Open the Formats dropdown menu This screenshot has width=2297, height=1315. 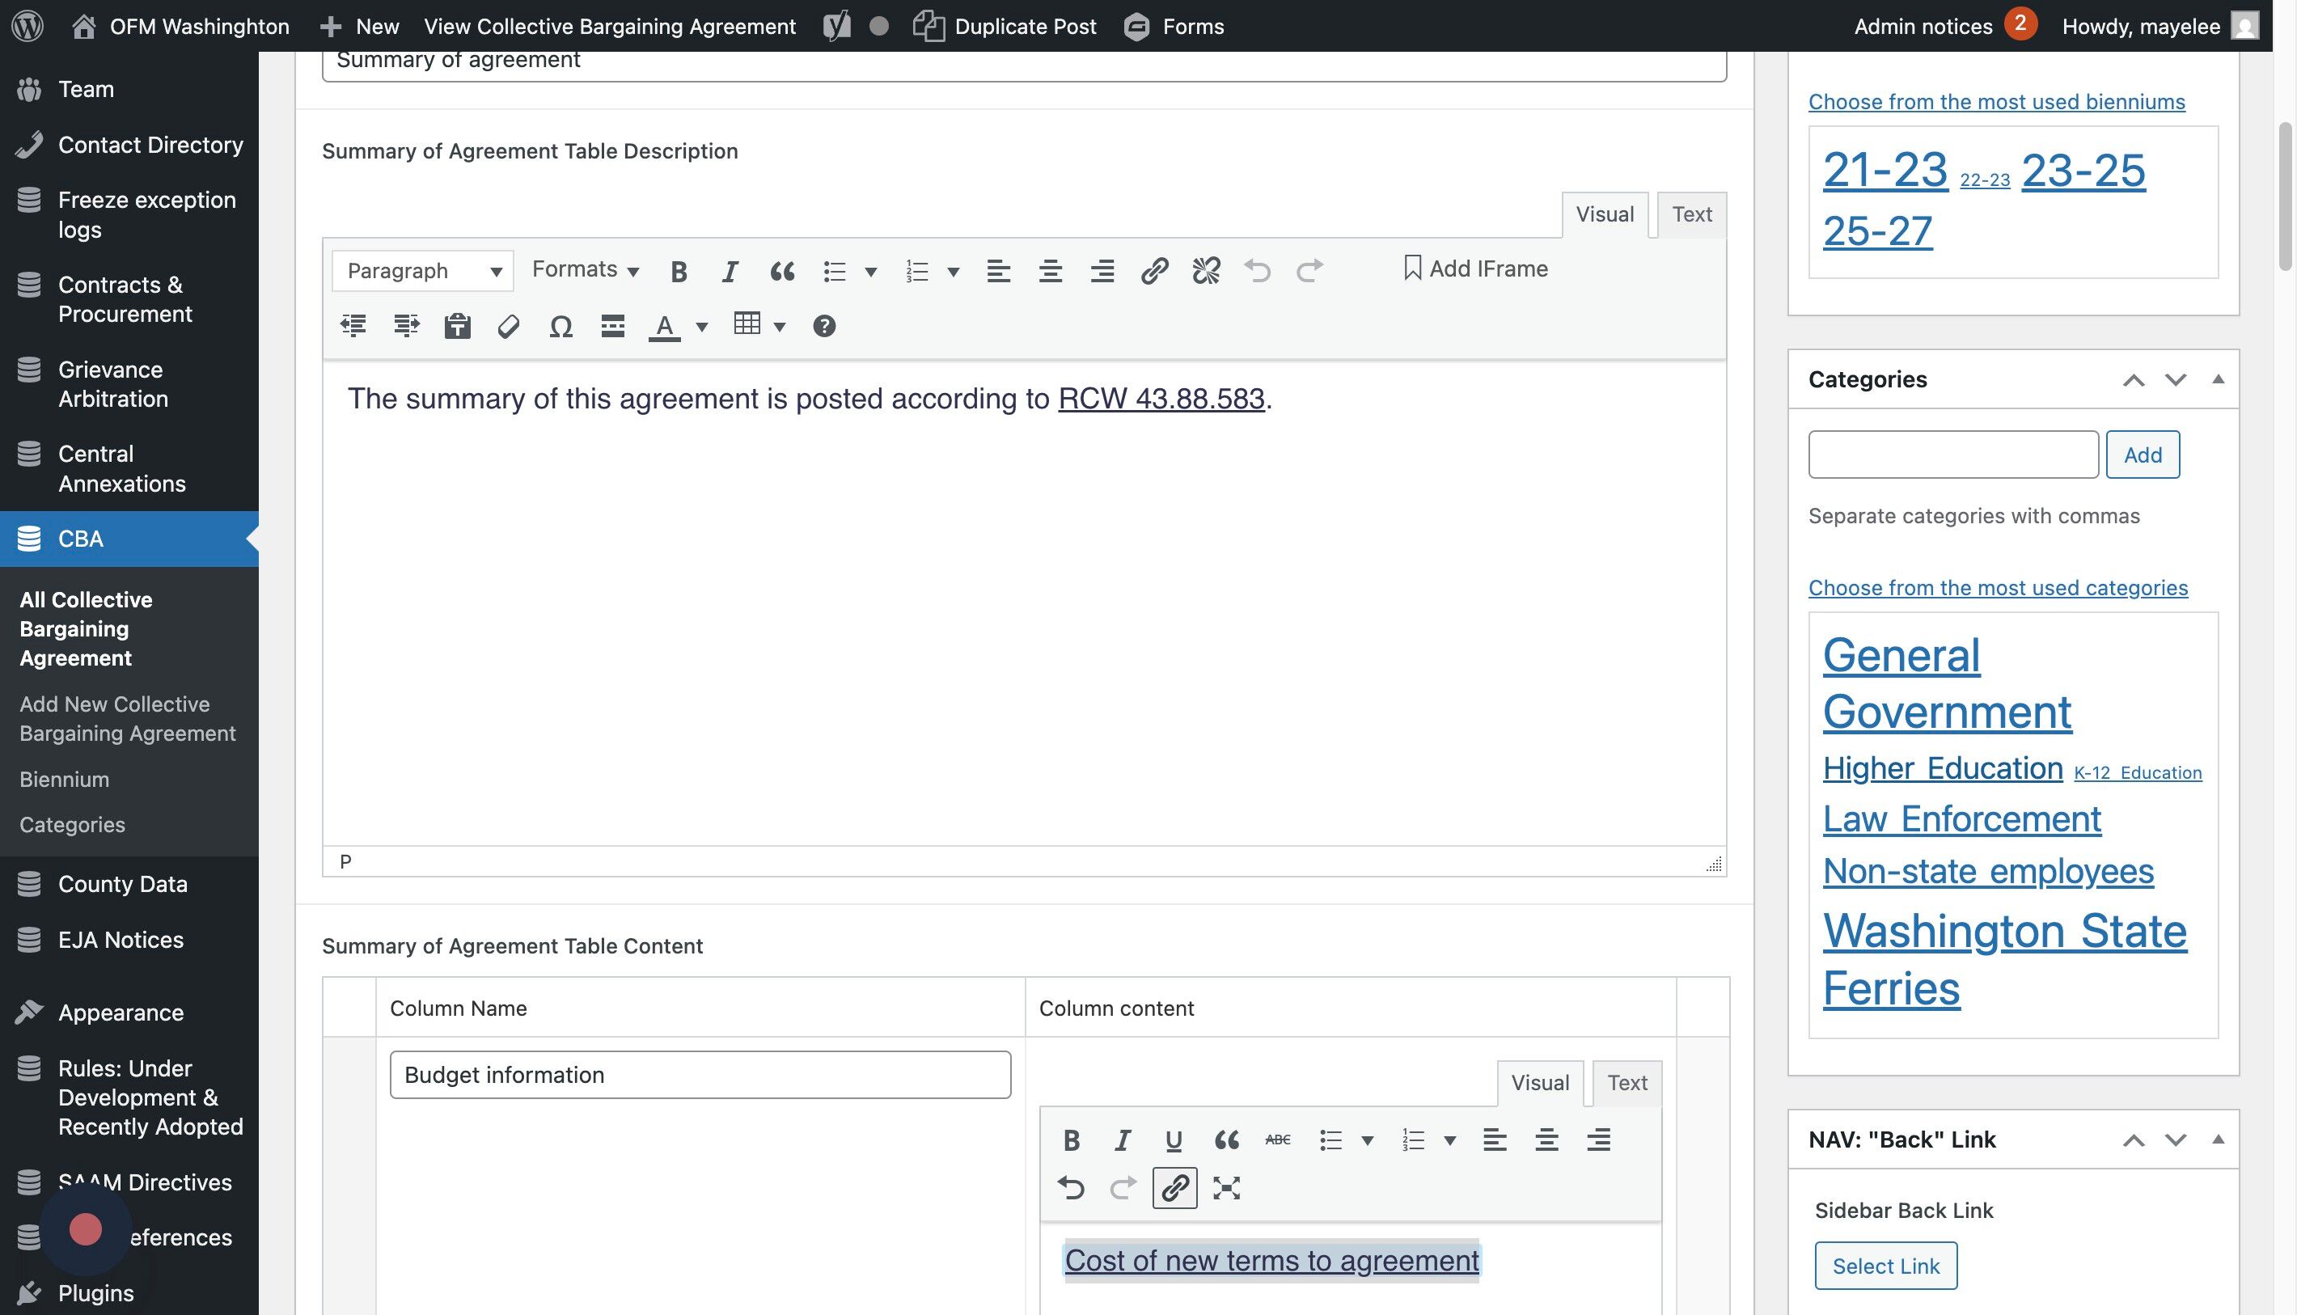click(586, 269)
